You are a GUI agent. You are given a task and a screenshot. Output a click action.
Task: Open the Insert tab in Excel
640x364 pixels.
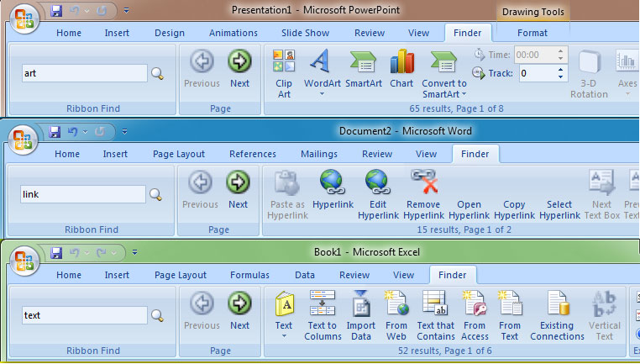[117, 275]
